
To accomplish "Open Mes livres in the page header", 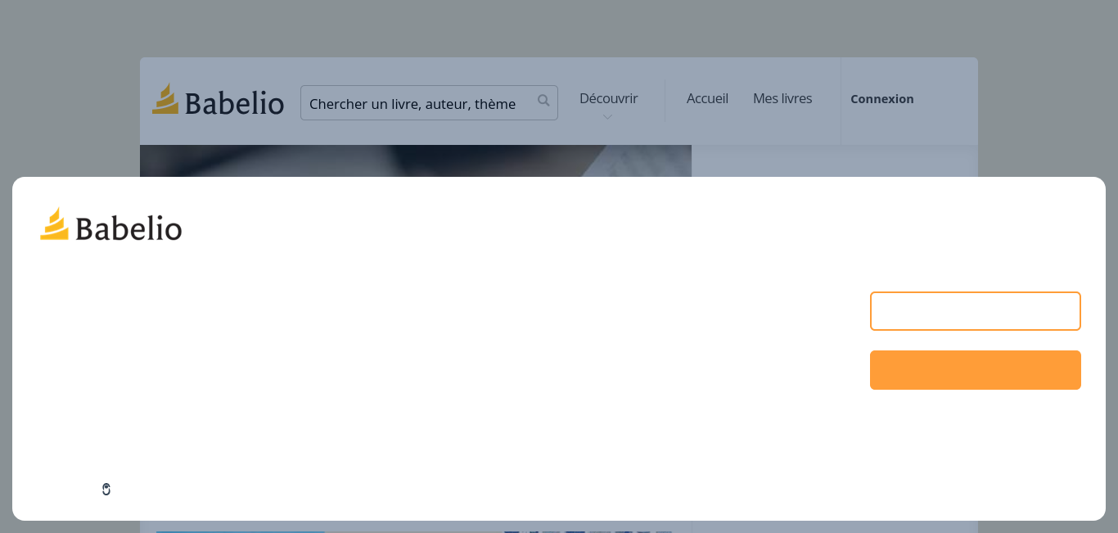I will (x=782, y=98).
